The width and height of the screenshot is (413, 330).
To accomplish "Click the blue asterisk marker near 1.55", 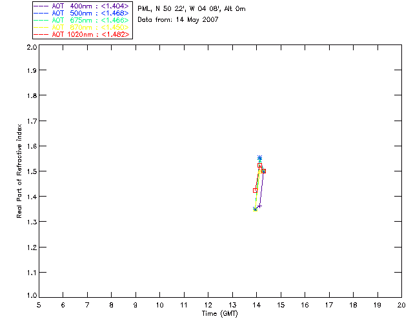I will (259, 158).
